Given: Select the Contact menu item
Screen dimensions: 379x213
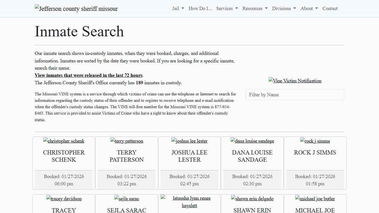Looking at the screenshot, I should coord(330,8).
